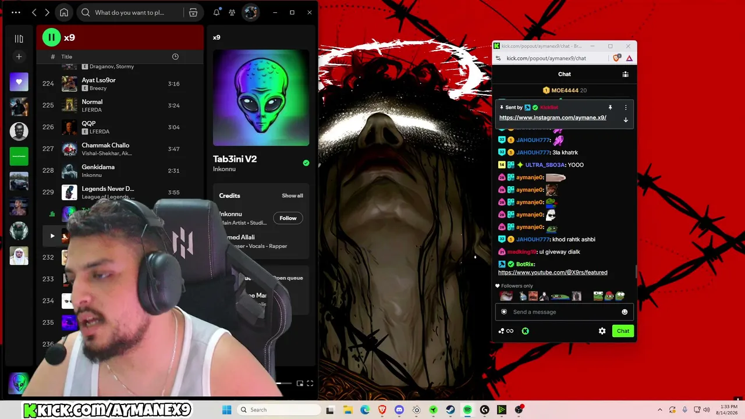Open Steam from taskbar
This screenshot has height=419, width=745.
450,410
